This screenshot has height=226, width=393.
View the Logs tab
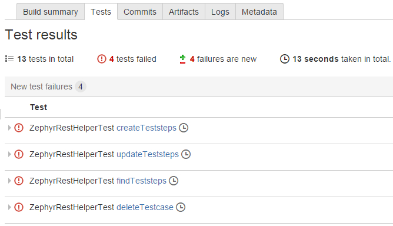[220, 12]
